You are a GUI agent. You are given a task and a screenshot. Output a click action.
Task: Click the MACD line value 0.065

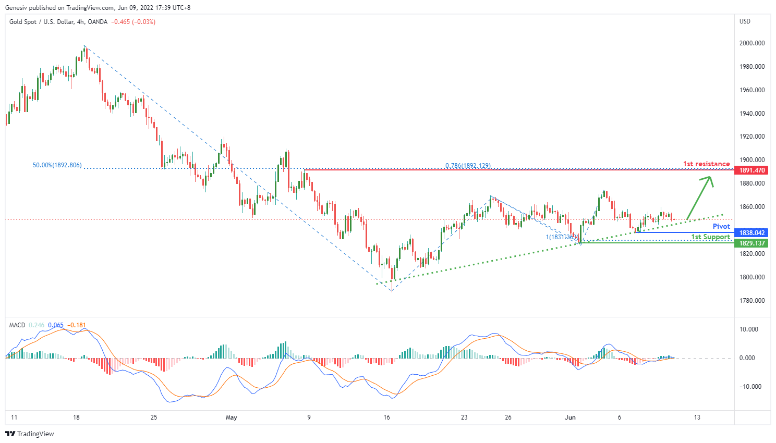click(x=56, y=325)
